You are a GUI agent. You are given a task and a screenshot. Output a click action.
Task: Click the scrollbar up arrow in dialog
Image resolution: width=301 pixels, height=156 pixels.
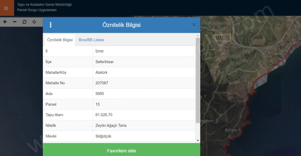point(198,36)
